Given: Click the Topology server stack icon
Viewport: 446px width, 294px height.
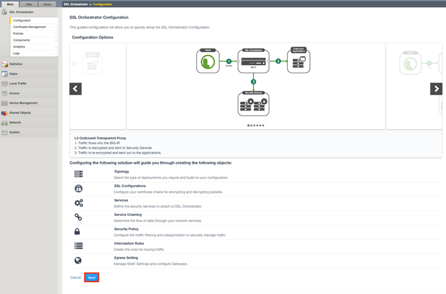Looking at the screenshot, I should (x=78, y=174).
